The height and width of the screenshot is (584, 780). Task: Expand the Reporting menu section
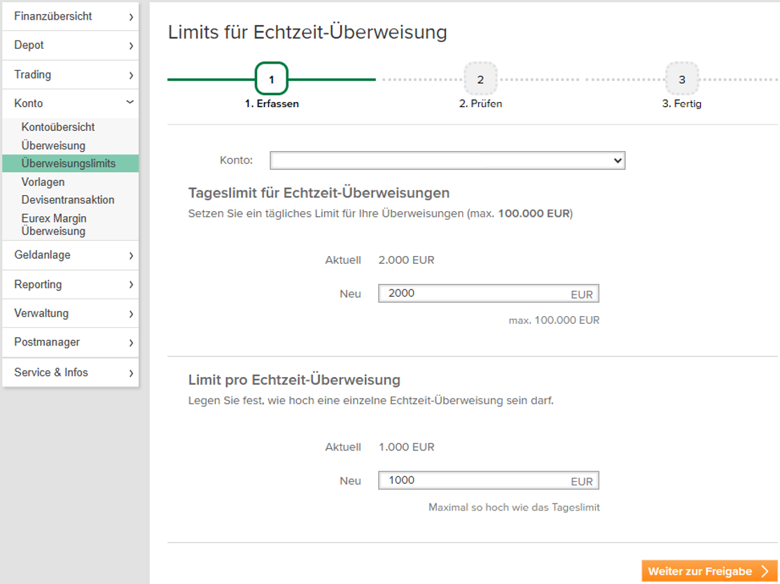pyautogui.click(x=70, y=285)
